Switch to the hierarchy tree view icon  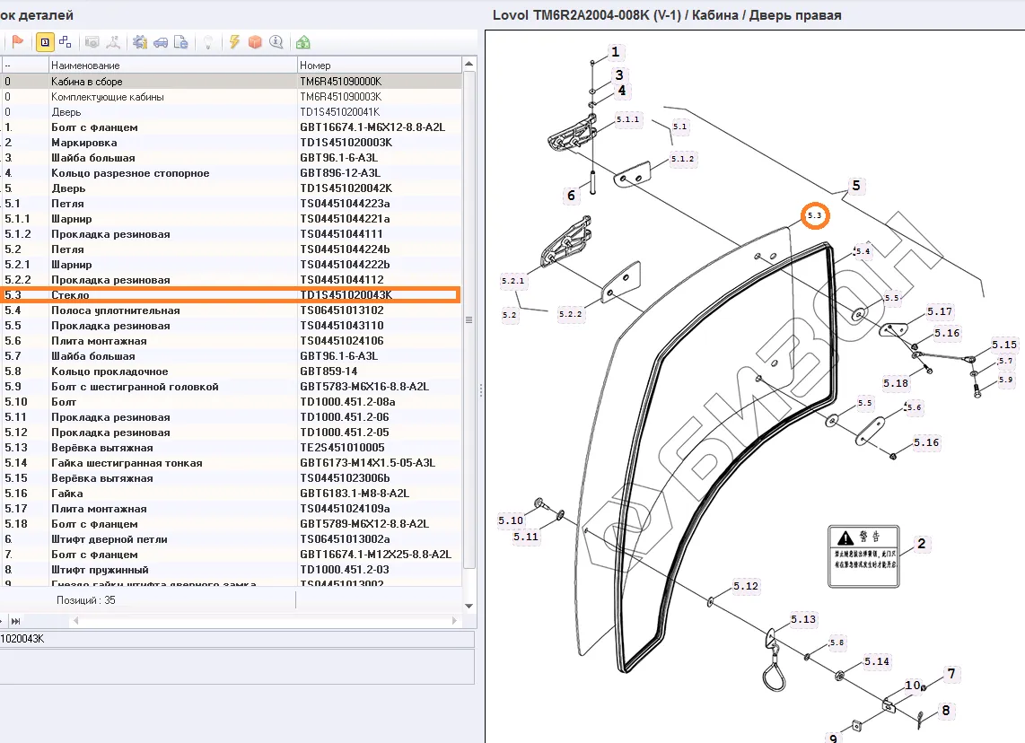[65, 42]
